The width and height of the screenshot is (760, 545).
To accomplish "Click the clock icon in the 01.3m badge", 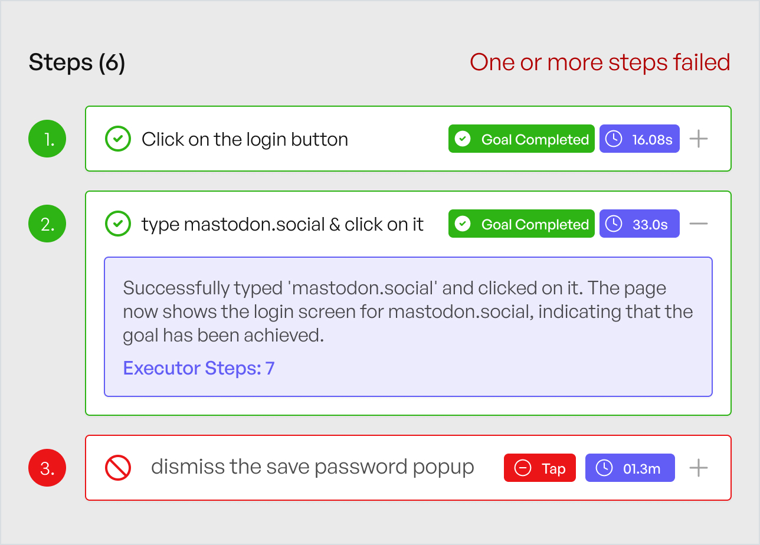I will click(x=604, y=467).
